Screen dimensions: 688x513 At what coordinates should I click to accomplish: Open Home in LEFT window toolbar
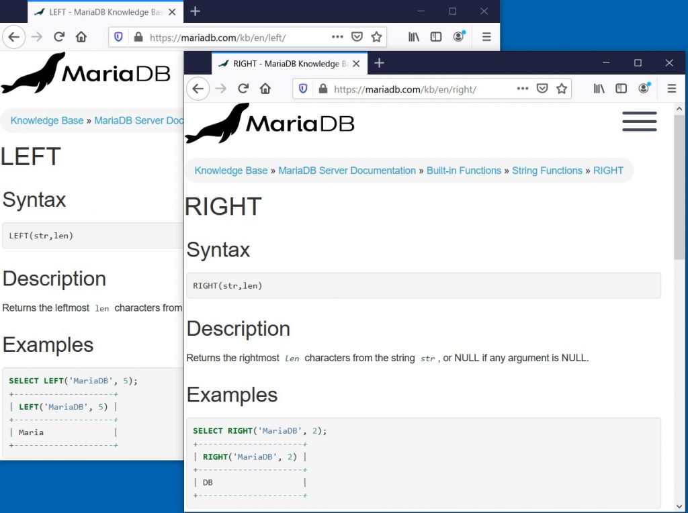[x=81, y=37]
